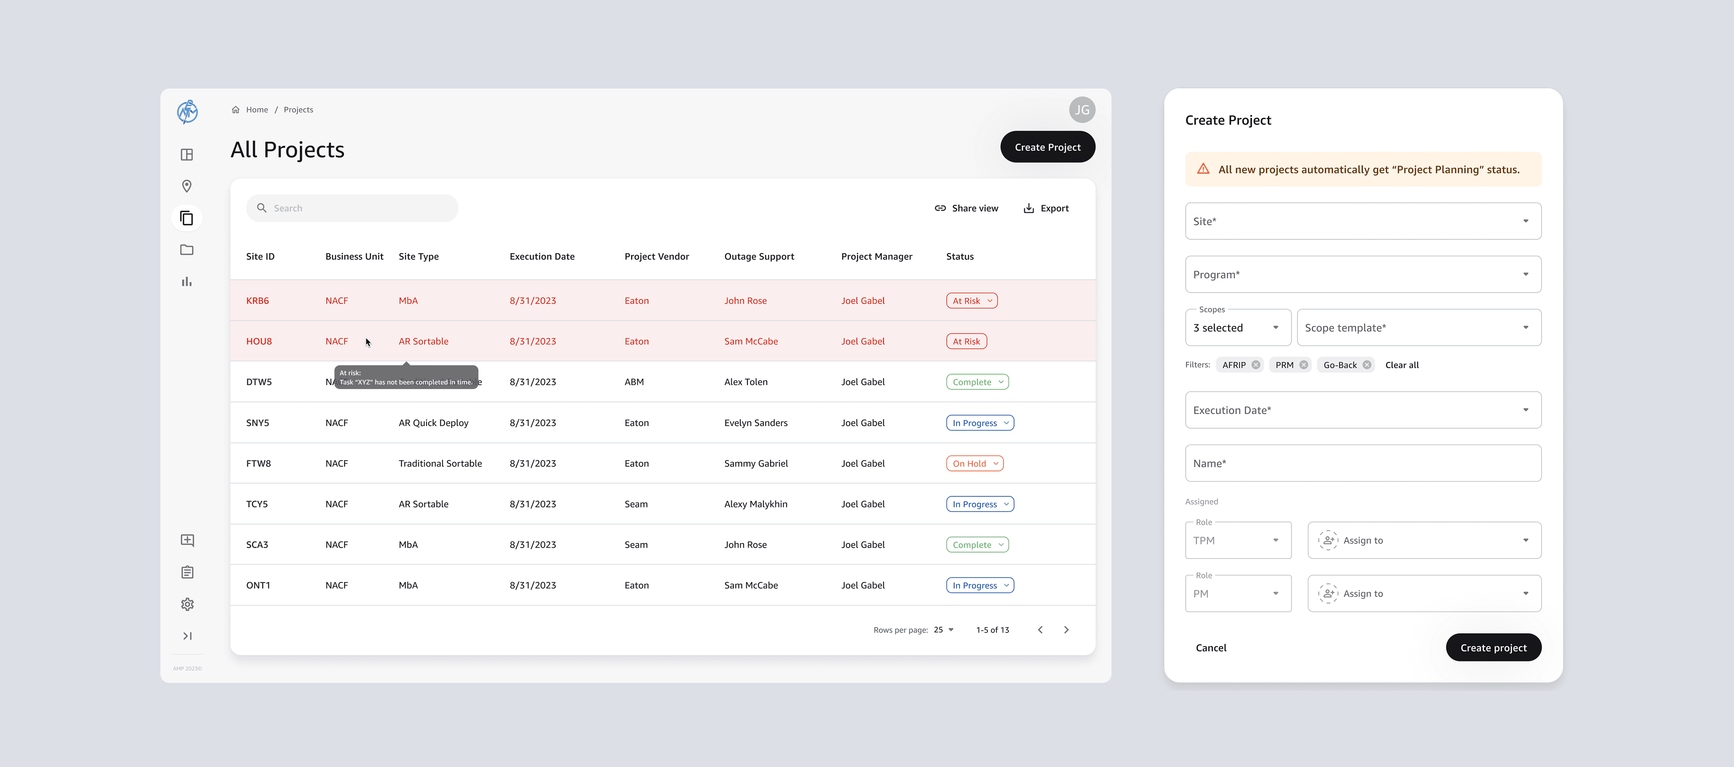Open the settings gear icon

pyautogui.click(x=187, y=604)
